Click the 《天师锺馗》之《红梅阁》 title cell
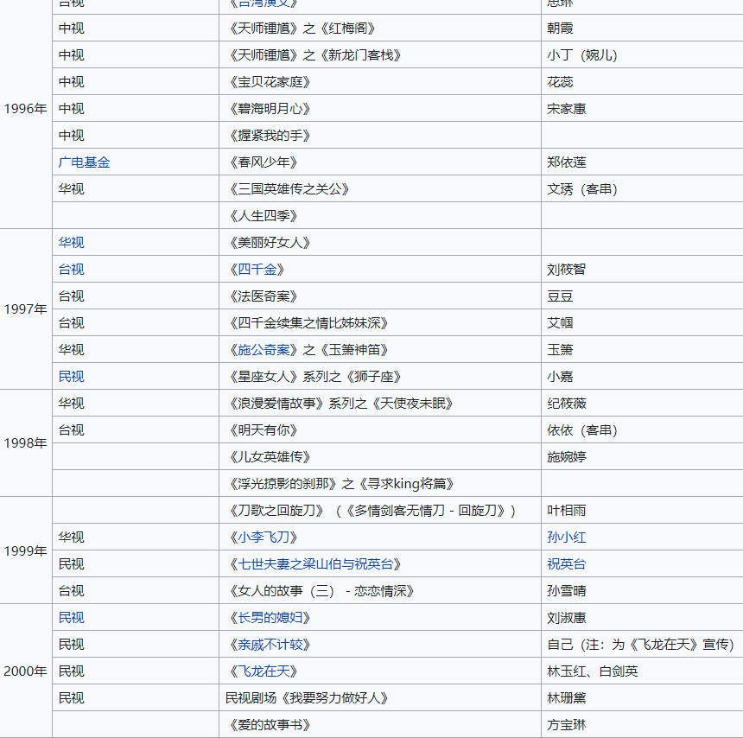 380,28
